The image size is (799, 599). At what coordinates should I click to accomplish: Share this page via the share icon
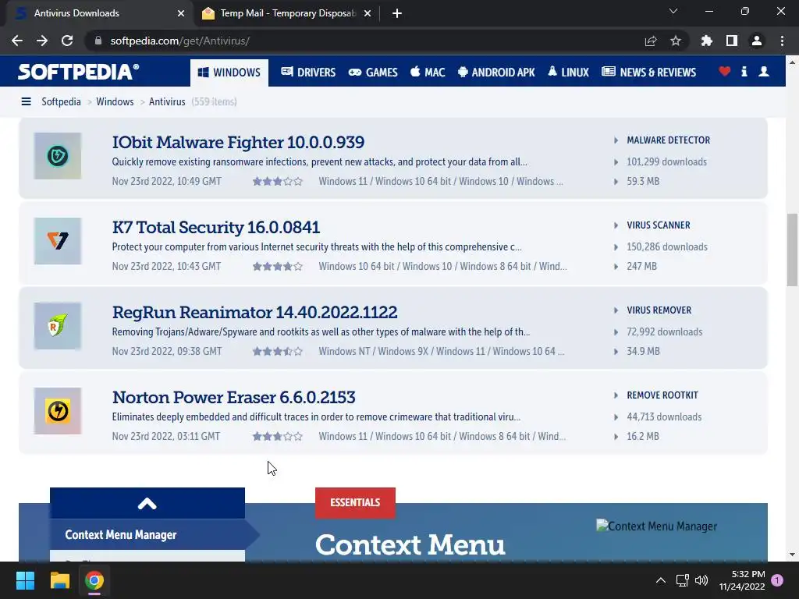coord(650,41)
